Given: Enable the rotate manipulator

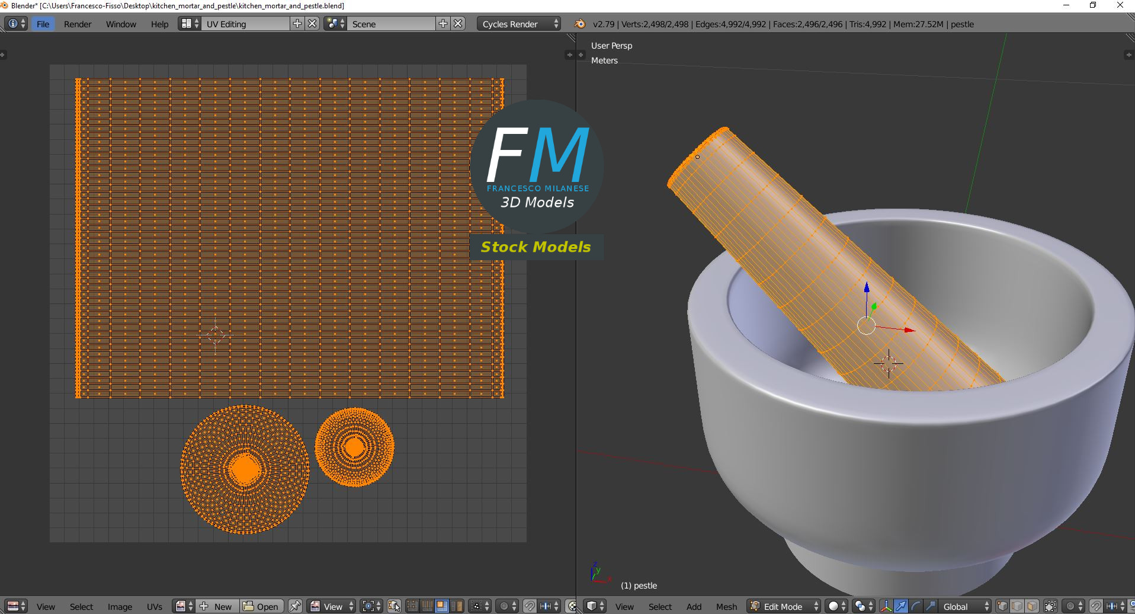Looking at the screenshot, I should (916, 606).
